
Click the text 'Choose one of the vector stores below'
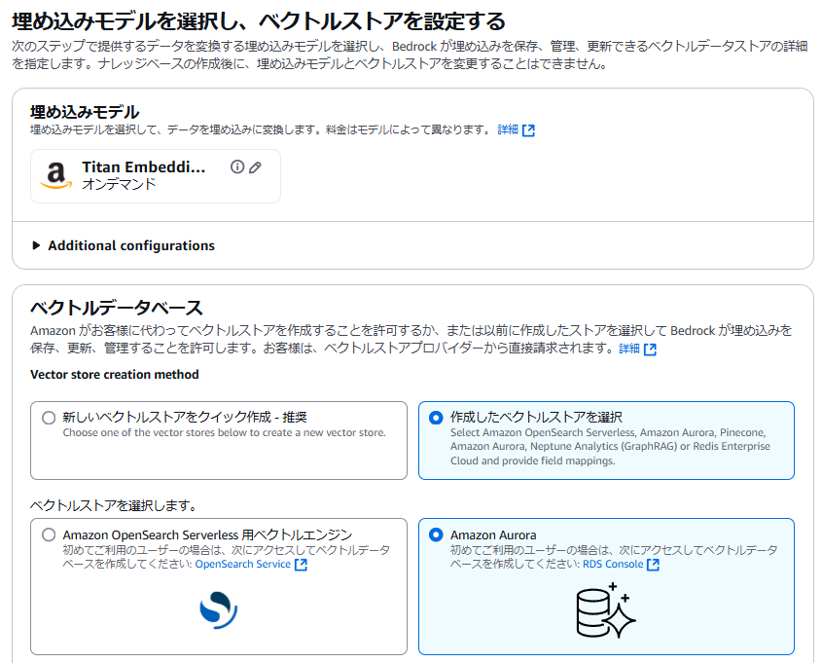225,432
